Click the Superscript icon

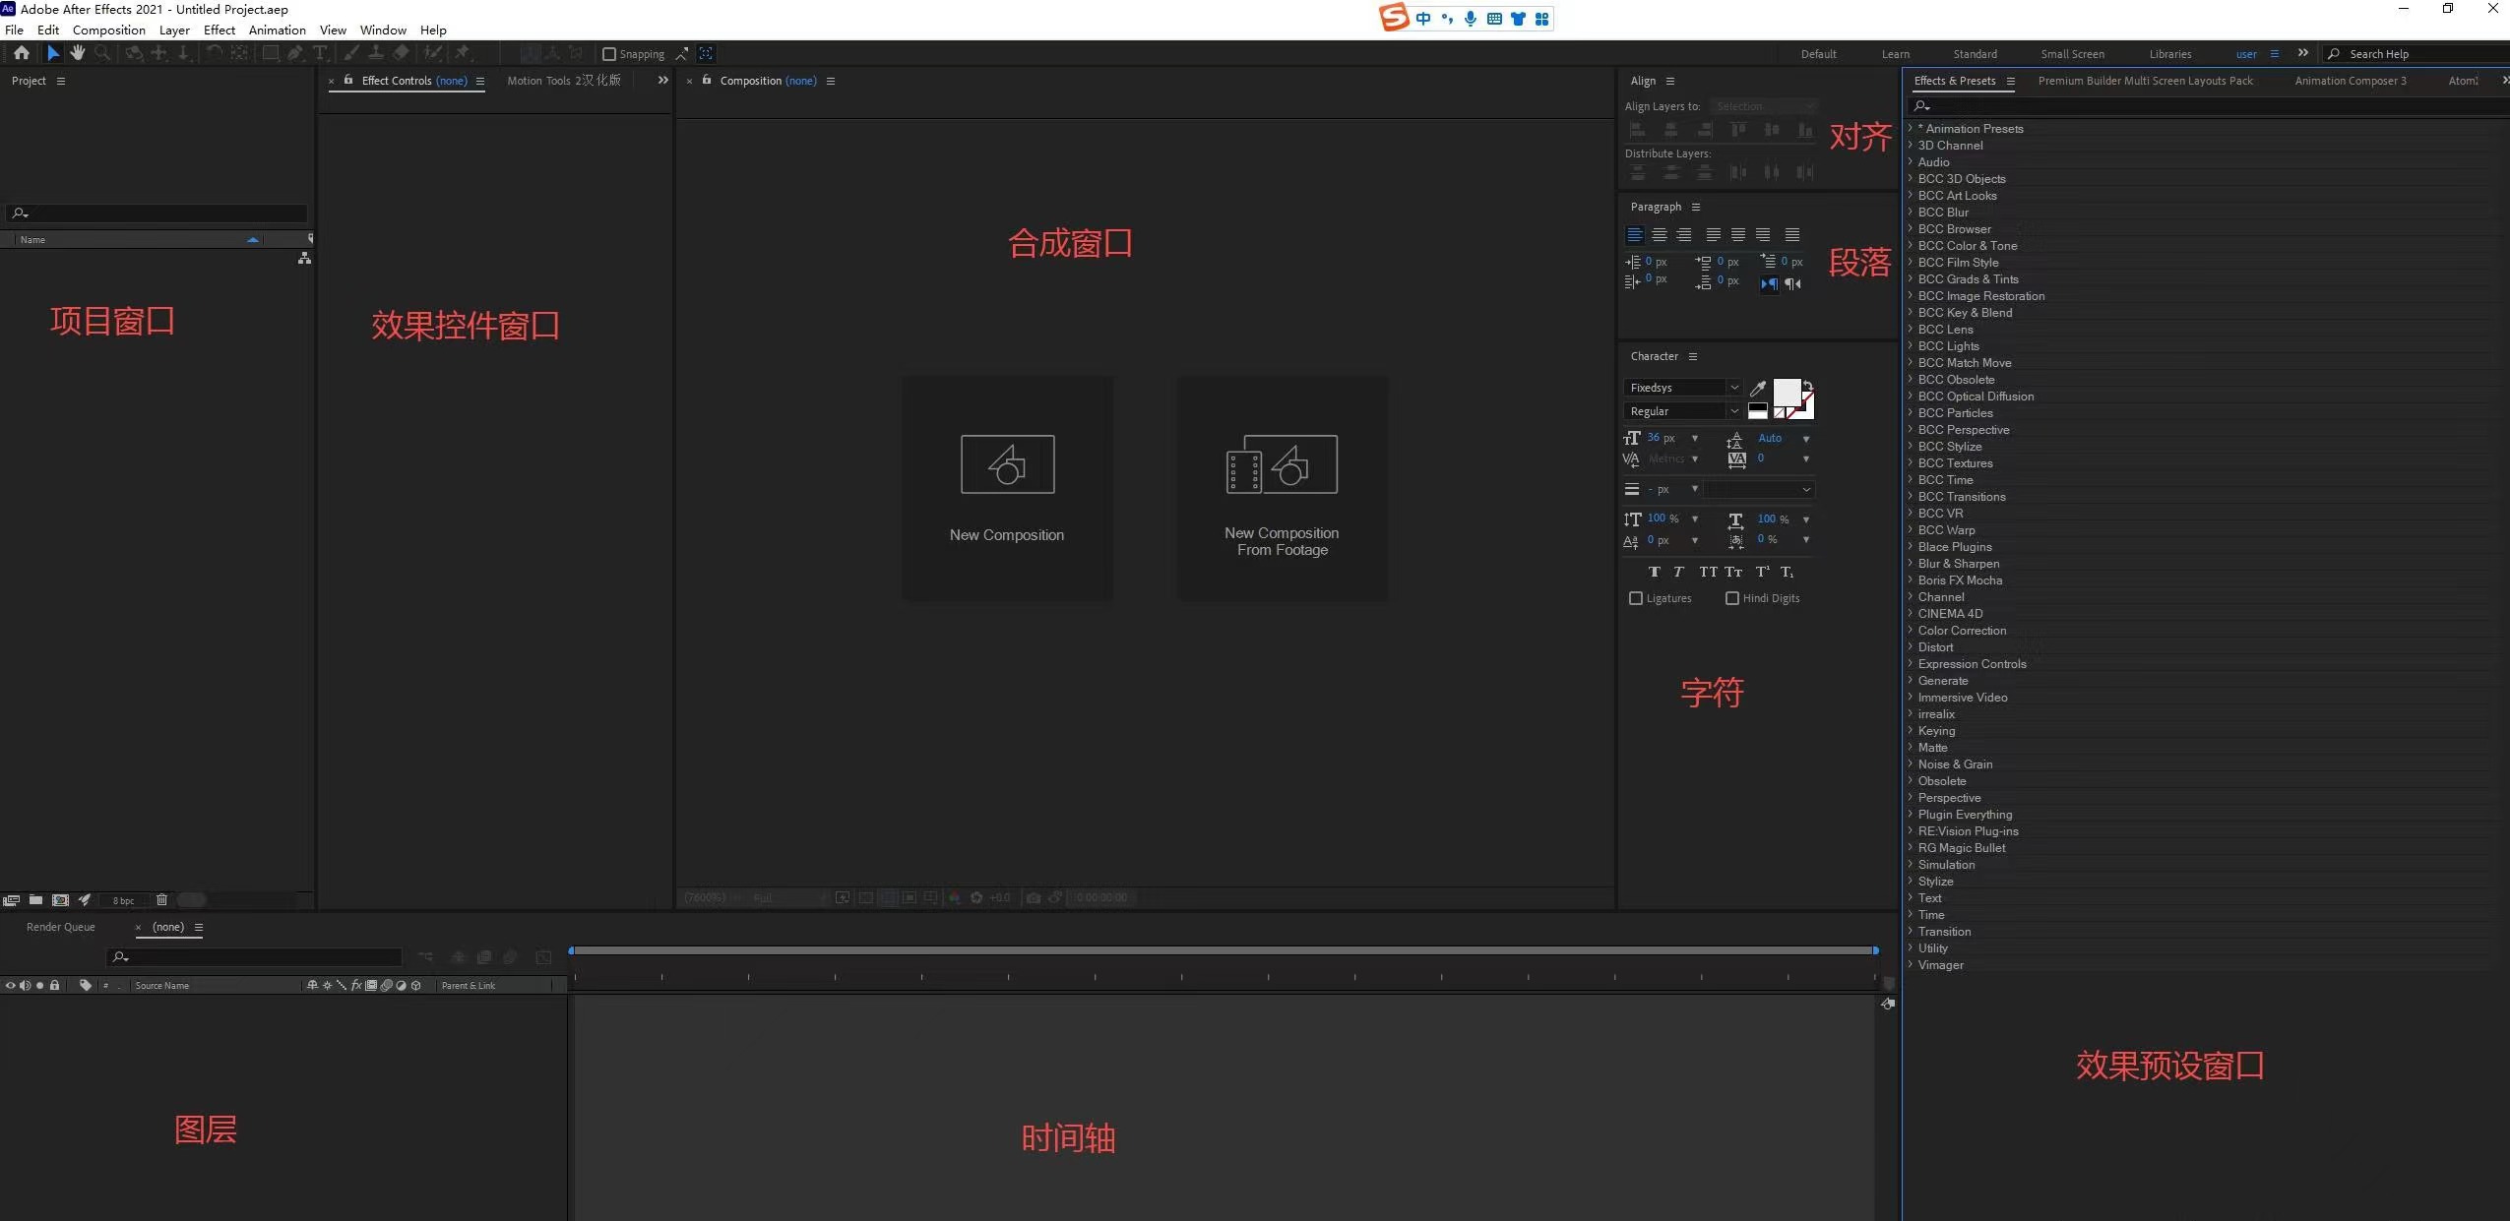1762,572
